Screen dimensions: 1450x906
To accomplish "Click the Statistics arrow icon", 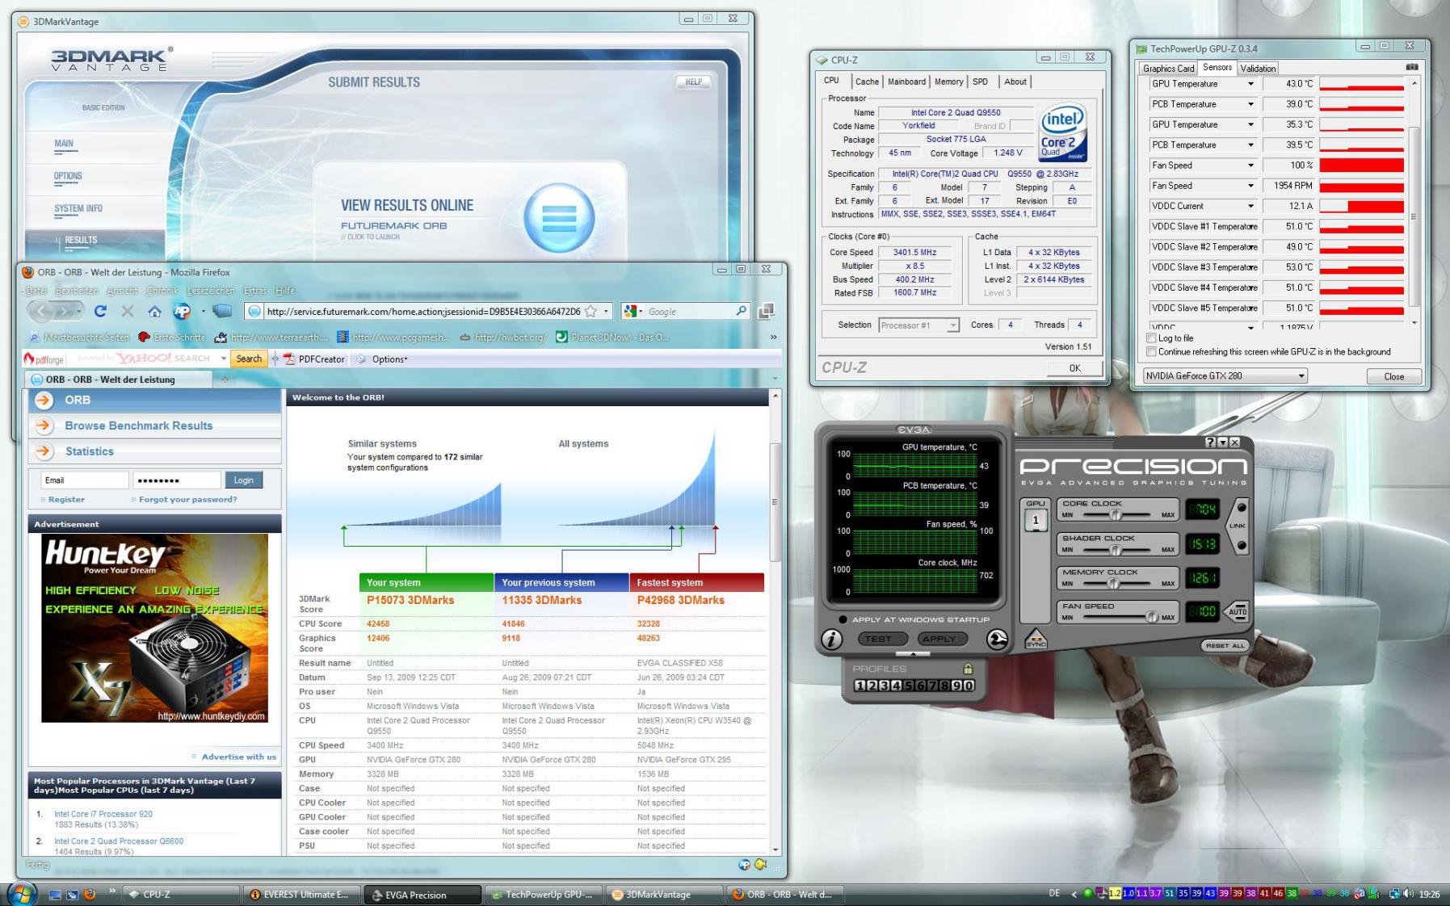I will tap(44, 451).
